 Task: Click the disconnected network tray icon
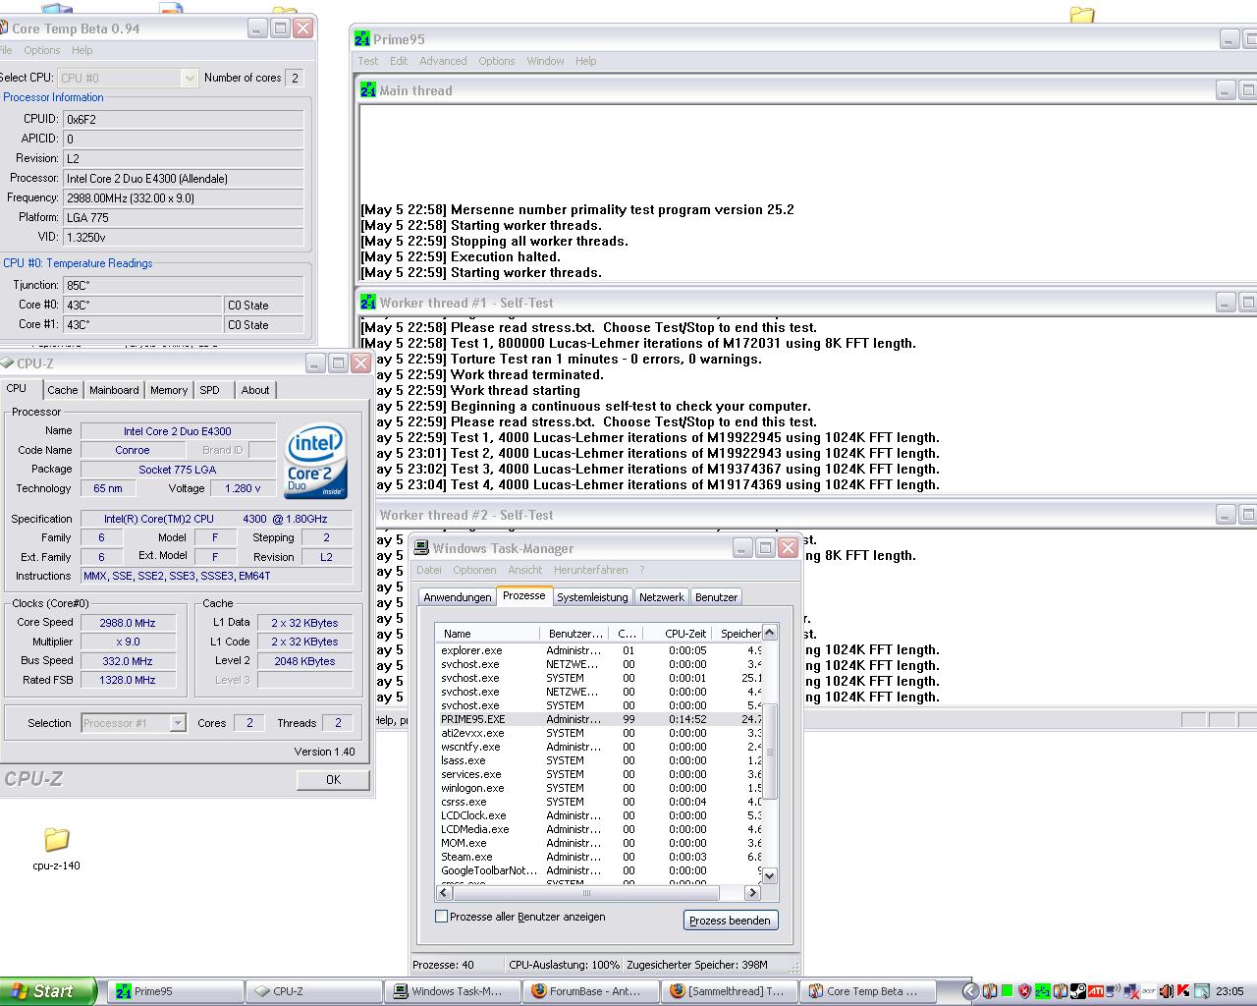click(1131, 991)
